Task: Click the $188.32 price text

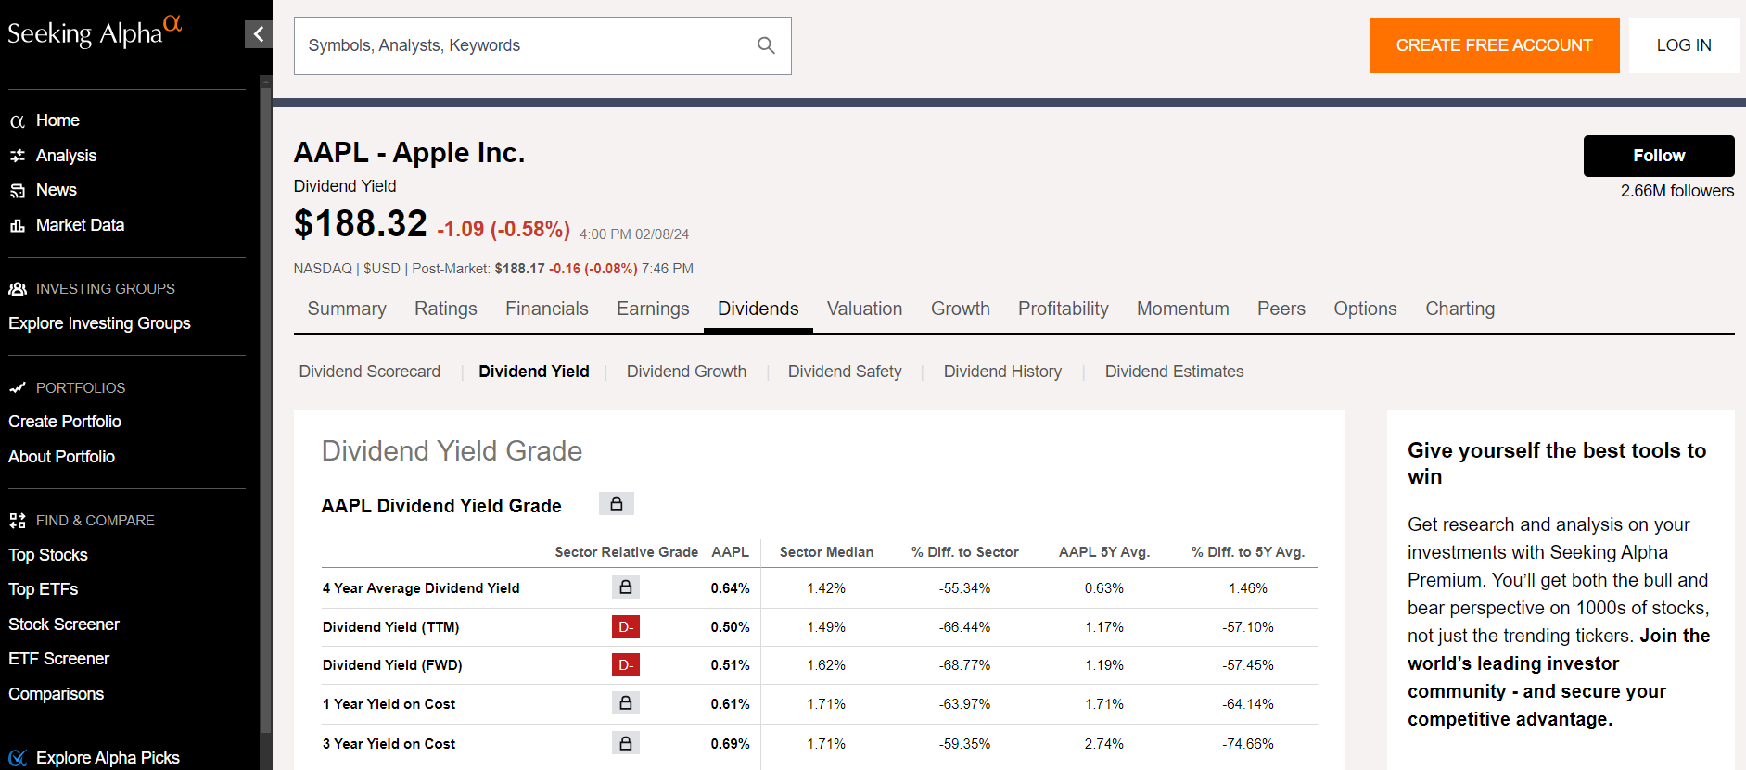Action: [x=361, y=223]
